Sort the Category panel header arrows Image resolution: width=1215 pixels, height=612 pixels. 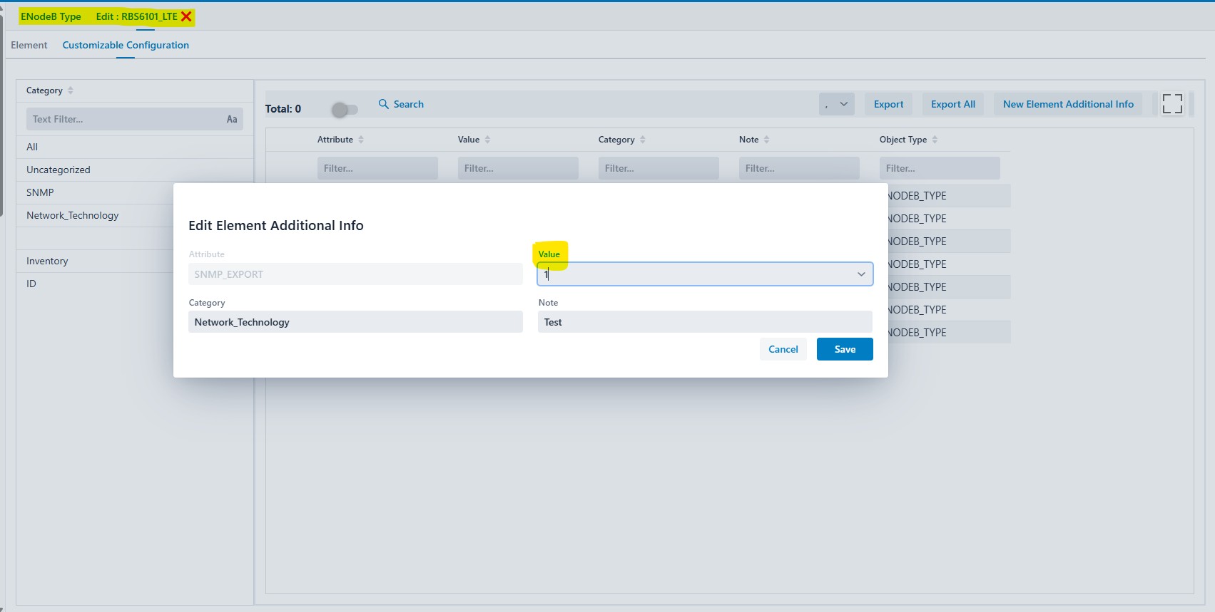click(x=71, y=90)
